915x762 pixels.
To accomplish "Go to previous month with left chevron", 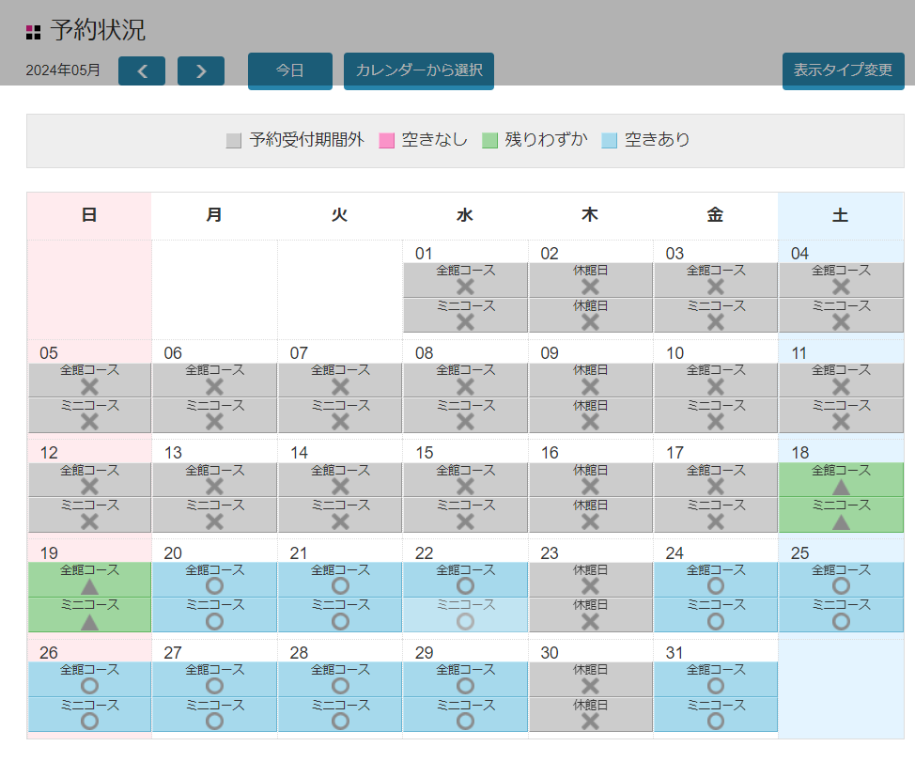I will (142, 71).
